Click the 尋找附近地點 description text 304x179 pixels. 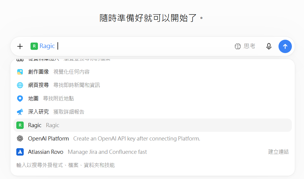(x=58, y=98)
